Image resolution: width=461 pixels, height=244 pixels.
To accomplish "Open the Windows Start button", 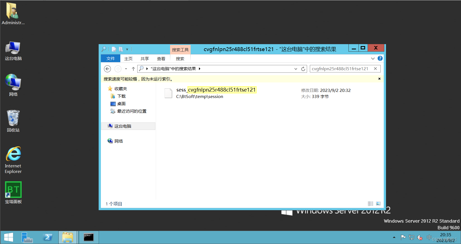I will (9, 237).
